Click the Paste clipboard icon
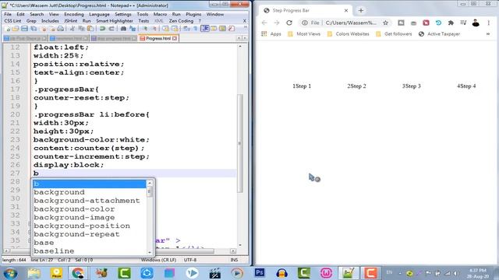The width and height of the screenshot is (499, 280). click(90, 29)
